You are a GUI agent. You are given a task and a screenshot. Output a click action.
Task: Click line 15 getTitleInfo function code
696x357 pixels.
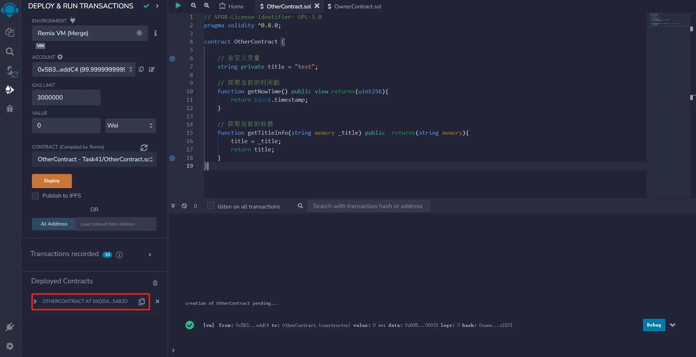(x=343, y=133)
